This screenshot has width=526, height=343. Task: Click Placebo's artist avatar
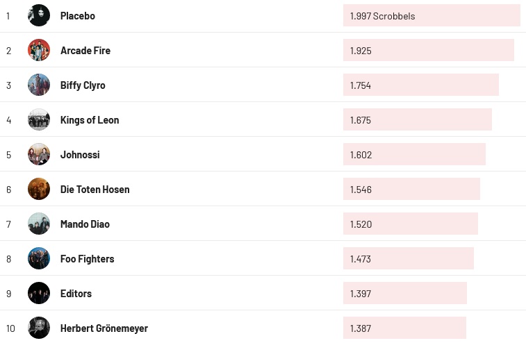pos(39,15)
